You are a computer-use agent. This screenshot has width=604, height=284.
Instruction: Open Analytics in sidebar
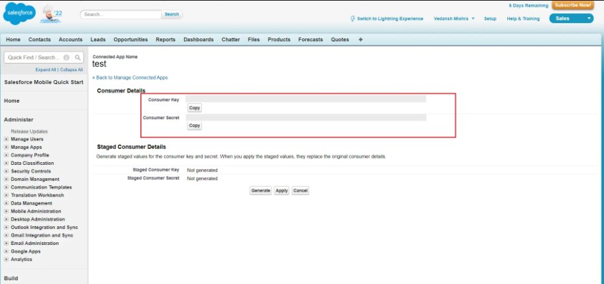pyautogui.click(x=22, y=260)
